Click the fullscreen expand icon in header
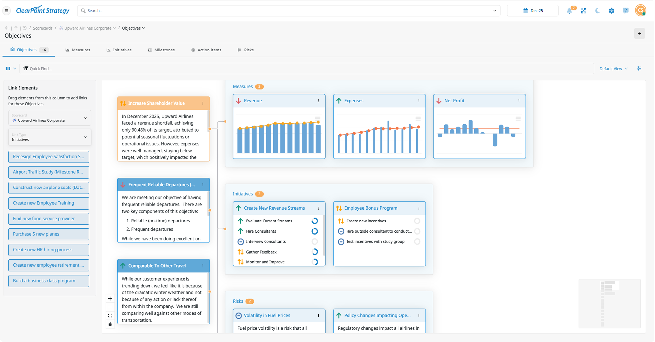Viewport: 655px width, 342px height. (x=584, y=11)
